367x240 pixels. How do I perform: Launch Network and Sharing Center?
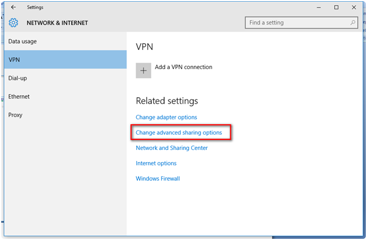click(x=172, y=148)
